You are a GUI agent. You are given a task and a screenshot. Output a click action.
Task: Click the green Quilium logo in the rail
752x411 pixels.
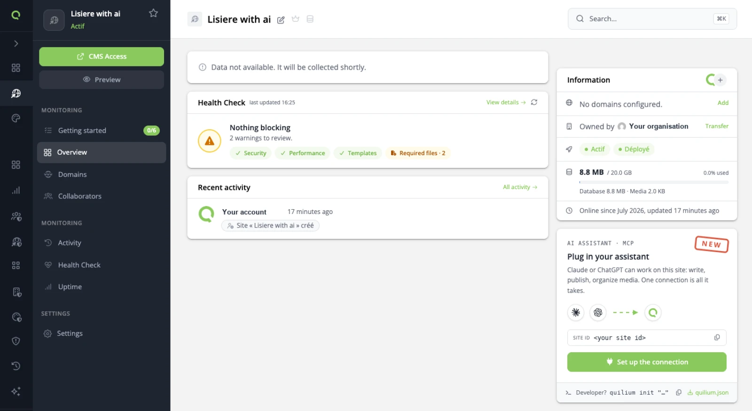16,15
